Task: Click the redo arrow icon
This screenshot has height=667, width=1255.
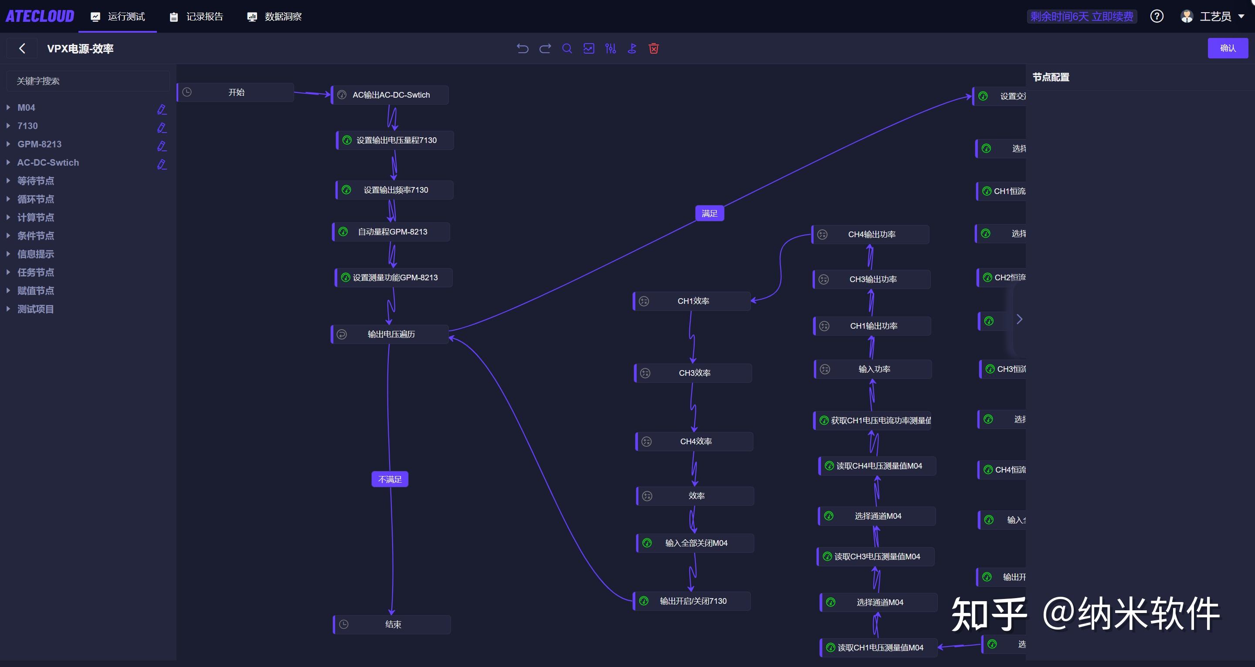Action: (x=545, y=48)
